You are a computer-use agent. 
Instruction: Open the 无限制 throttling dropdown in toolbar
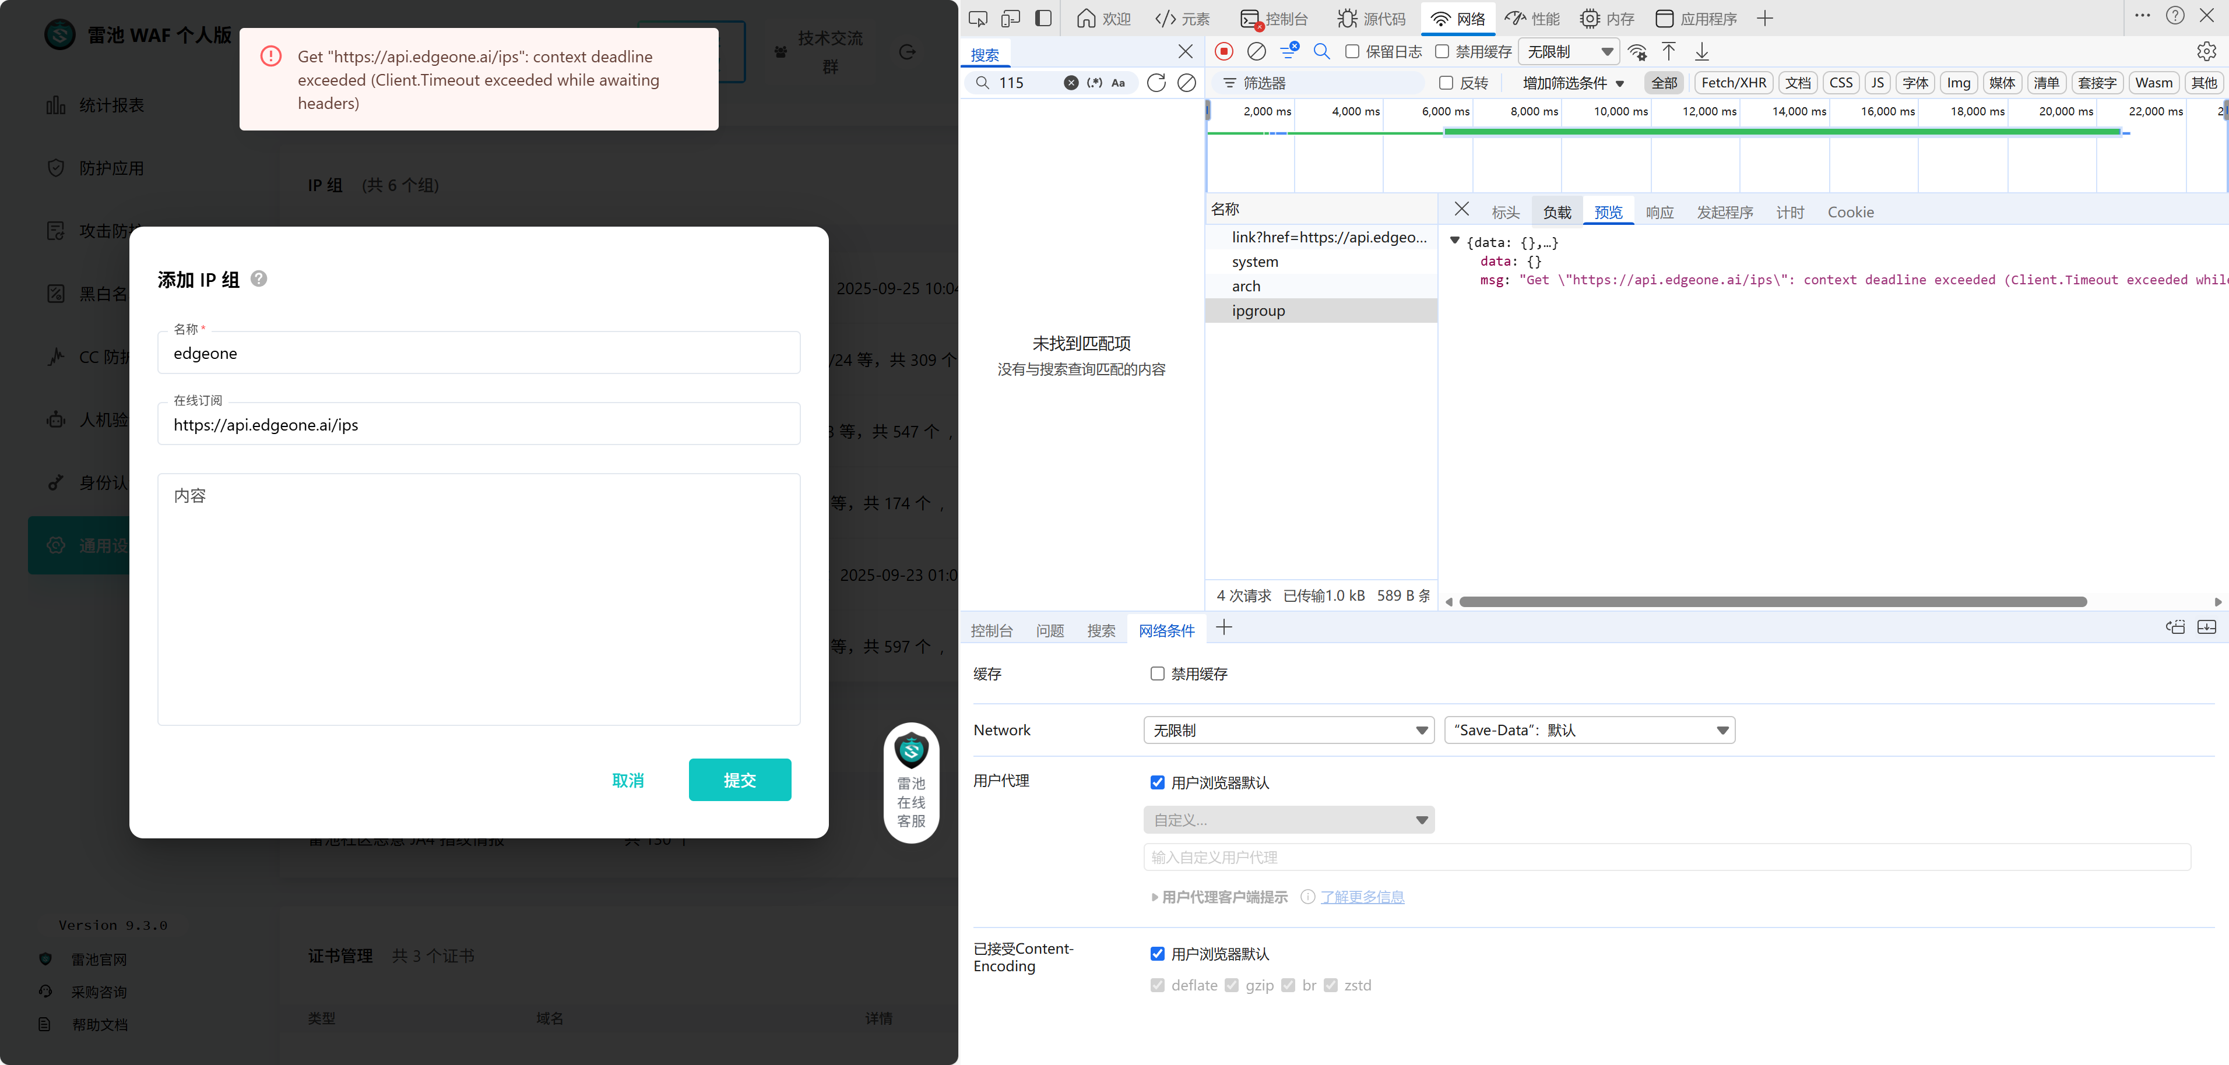[x=1569, y=52]
